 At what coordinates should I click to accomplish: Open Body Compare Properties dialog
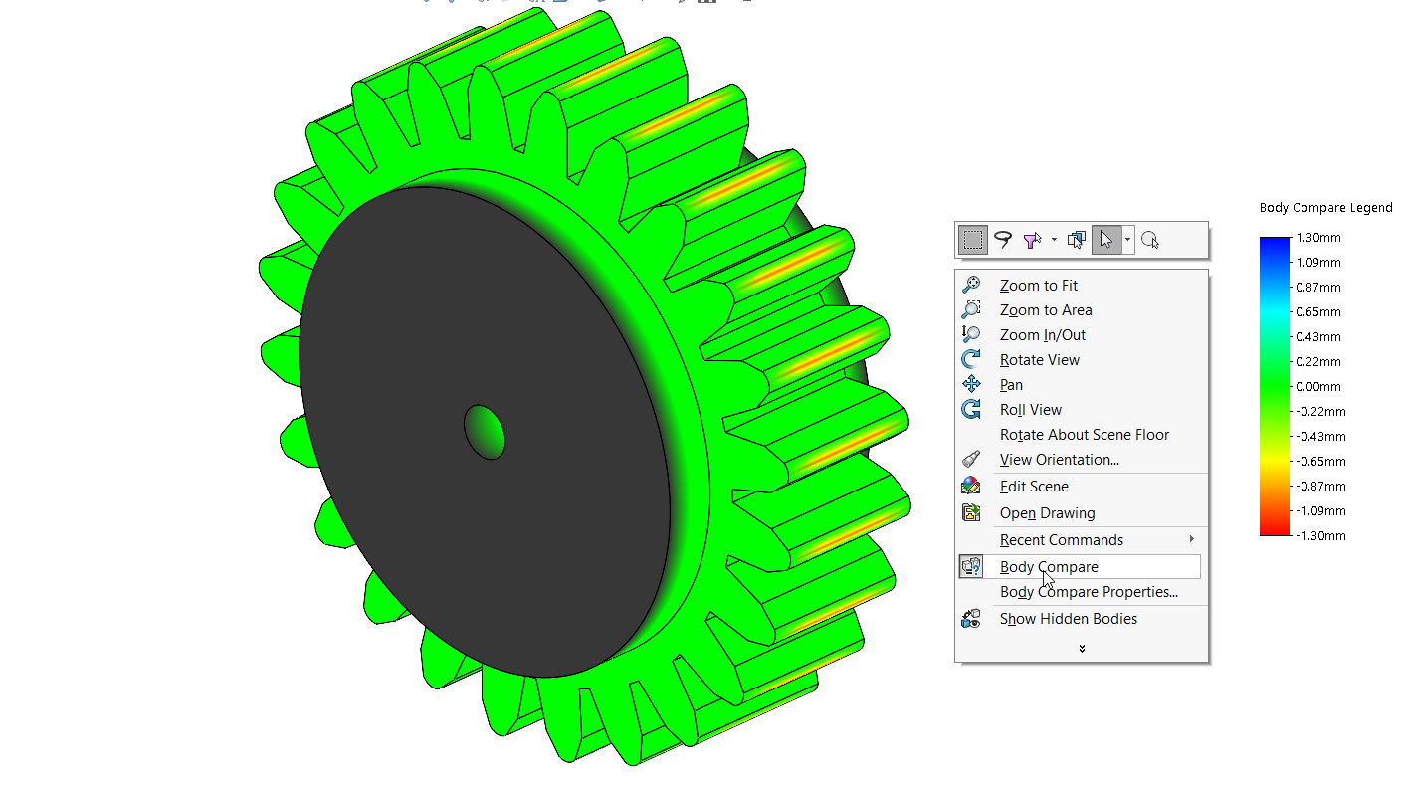(1089, 592)
